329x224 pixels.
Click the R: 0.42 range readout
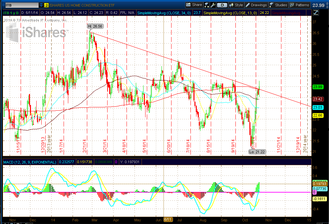(112, 13)
